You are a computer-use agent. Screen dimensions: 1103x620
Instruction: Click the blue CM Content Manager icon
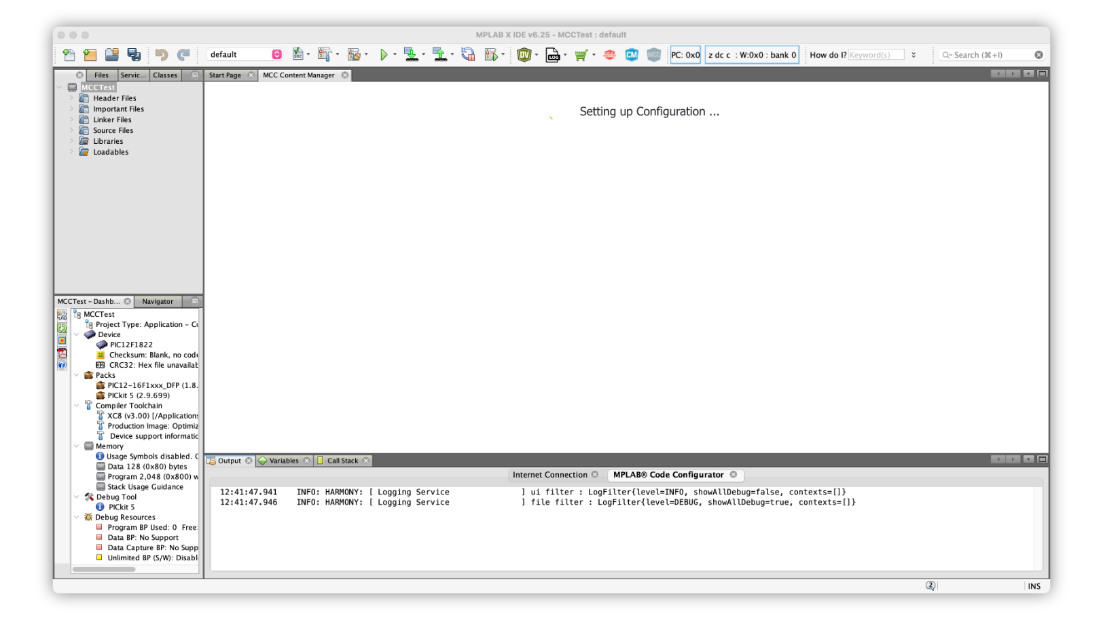click(632, 55)
